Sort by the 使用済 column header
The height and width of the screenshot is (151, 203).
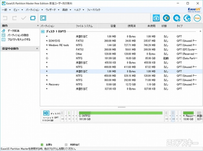coord(127,26)
